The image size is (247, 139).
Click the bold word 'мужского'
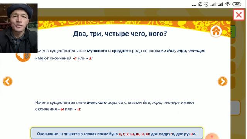tap(97, 51)
